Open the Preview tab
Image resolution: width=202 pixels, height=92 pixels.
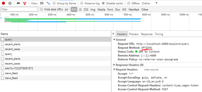point(134,34)
